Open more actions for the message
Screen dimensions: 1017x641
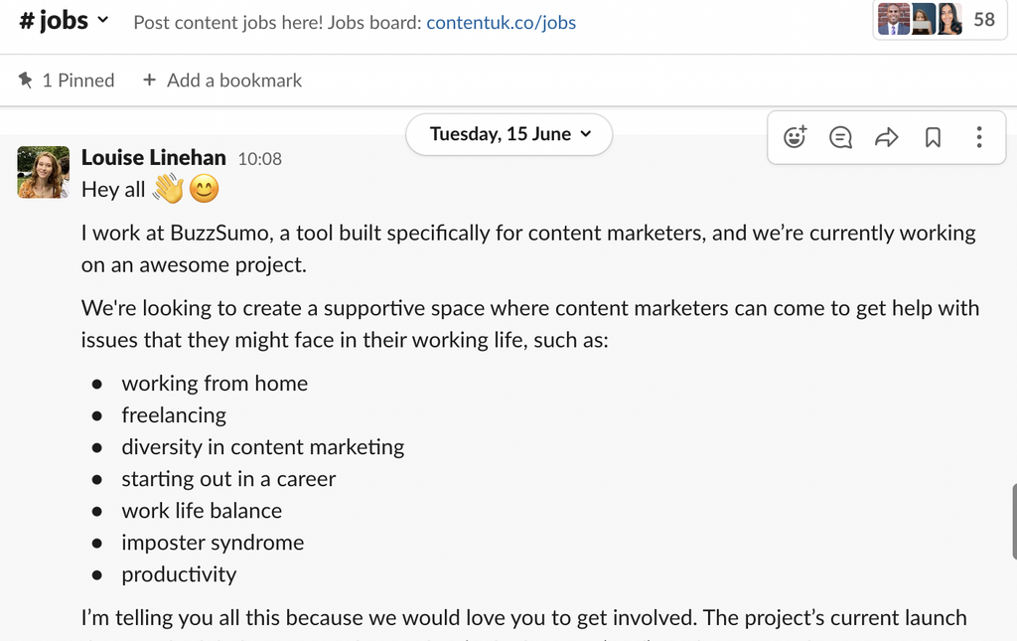978,137
